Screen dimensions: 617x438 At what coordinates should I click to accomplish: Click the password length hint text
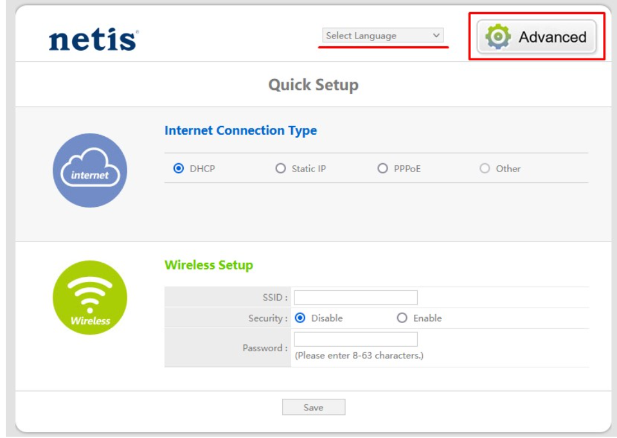[359, 355]
